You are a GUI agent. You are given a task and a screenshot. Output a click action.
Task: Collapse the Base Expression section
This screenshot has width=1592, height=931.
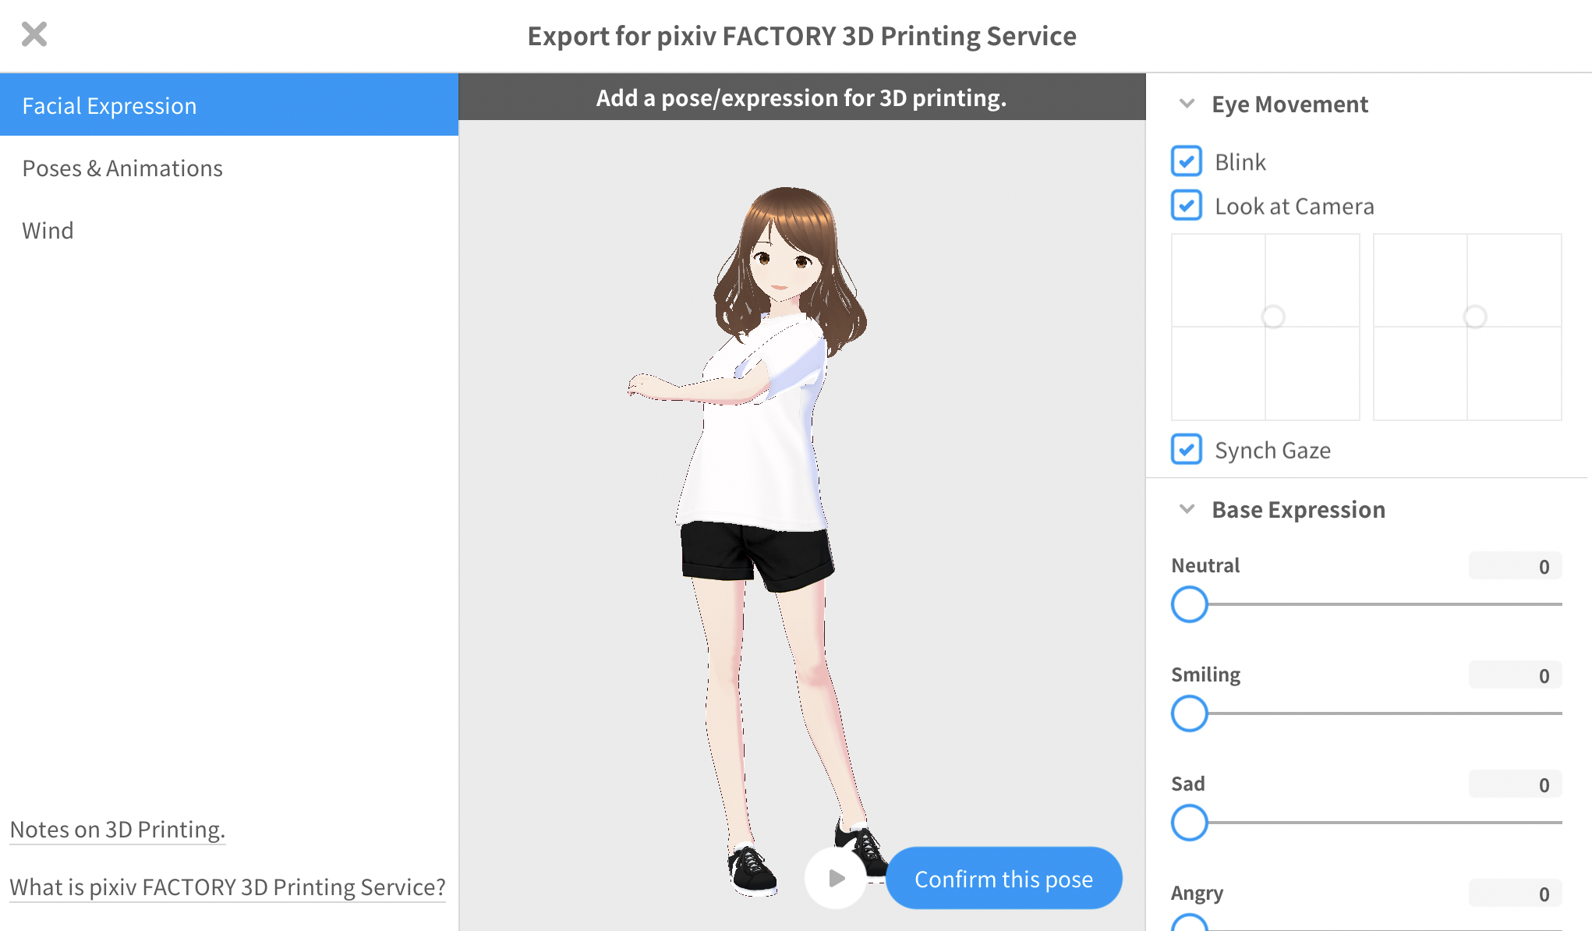1187,509
